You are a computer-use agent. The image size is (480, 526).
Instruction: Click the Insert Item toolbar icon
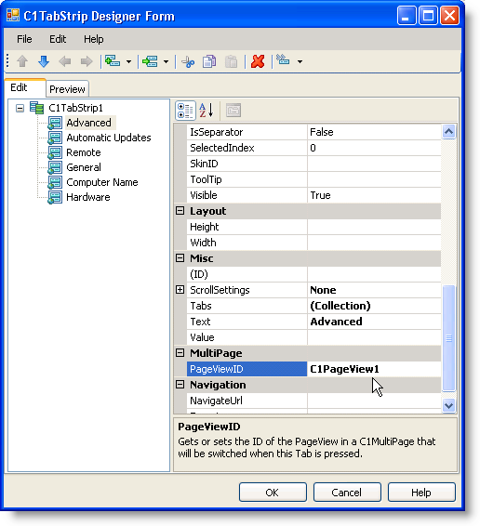113,61
